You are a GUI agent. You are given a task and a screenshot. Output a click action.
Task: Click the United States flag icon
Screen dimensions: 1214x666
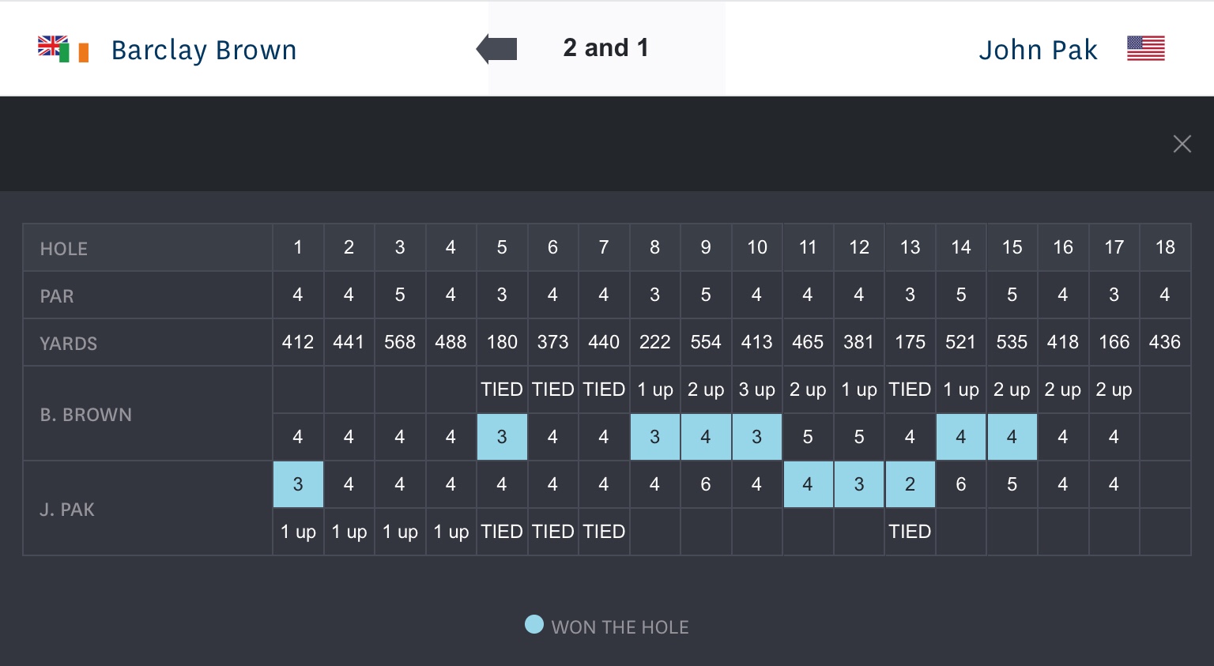pyautogui.click(x=1145, y=49)
